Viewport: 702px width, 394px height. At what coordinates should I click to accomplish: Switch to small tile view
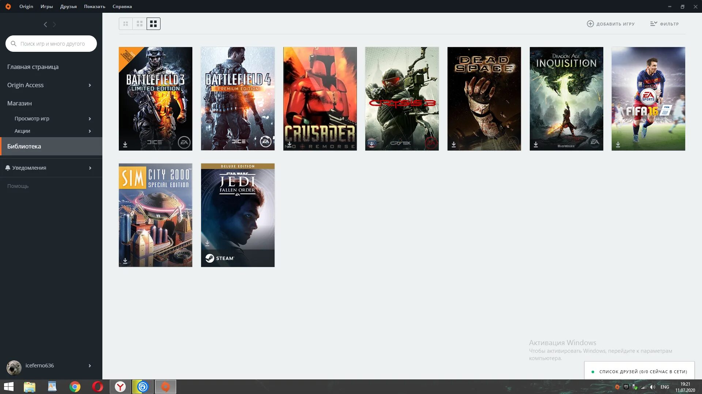125,24
